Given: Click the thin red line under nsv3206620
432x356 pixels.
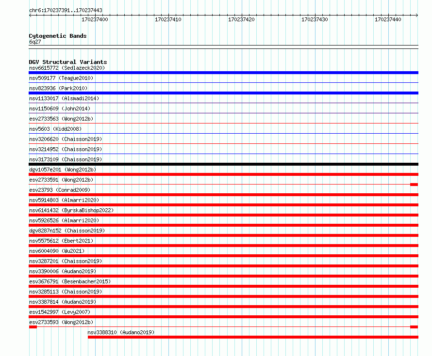Looking at the screenshot, I should coord(223,143).
